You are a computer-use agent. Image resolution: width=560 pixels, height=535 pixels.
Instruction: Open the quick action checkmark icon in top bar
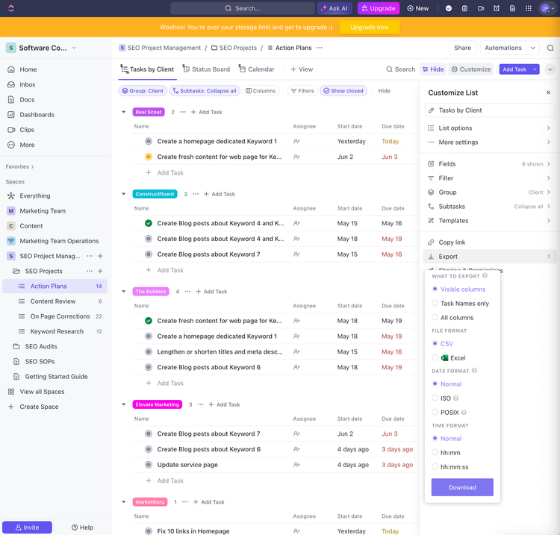(449, 8)
